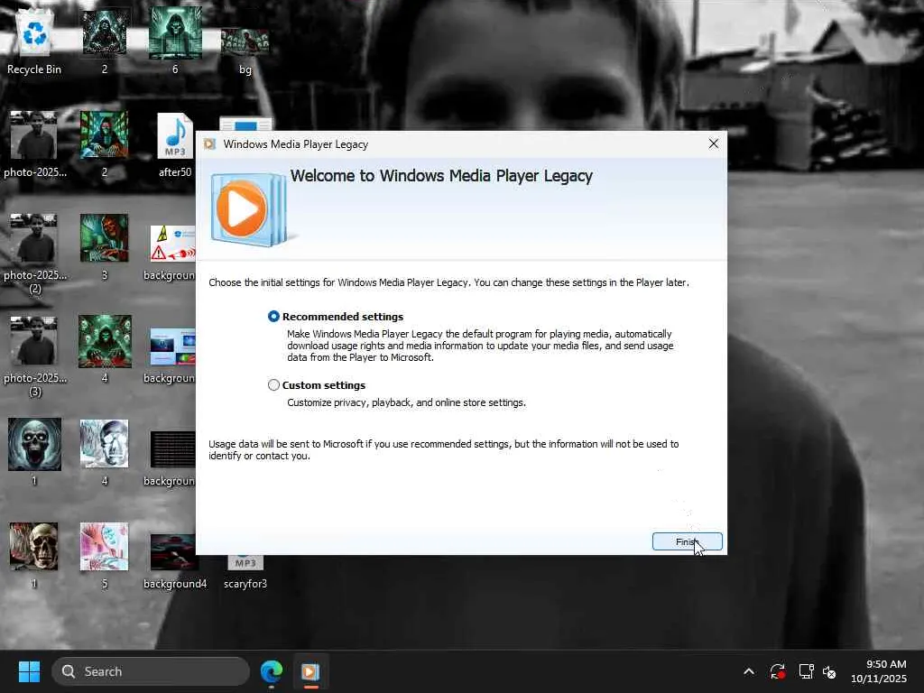924x693 pixels.
Task: Select the Recommended settings radio button
Action: 273,317
